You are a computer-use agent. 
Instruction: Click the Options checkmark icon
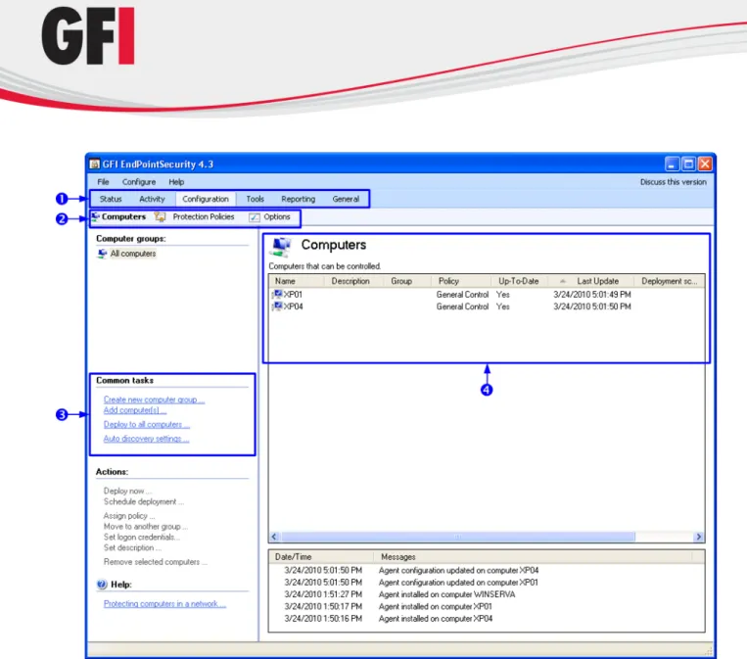point(255,217)
